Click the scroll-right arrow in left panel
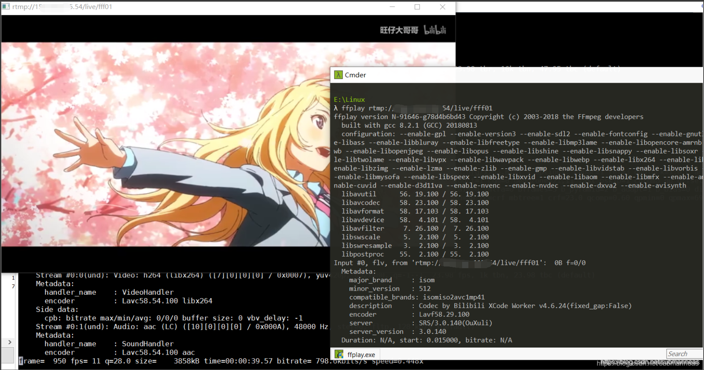Viewport: 704px width, 370px height. pos(10,342)
